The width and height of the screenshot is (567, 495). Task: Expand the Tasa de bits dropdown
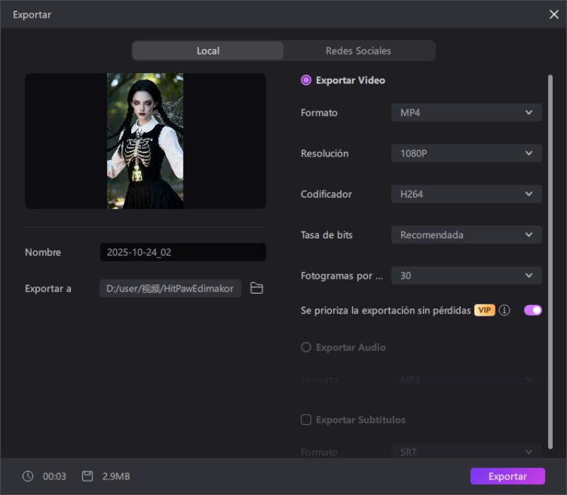tap(466, 235)
